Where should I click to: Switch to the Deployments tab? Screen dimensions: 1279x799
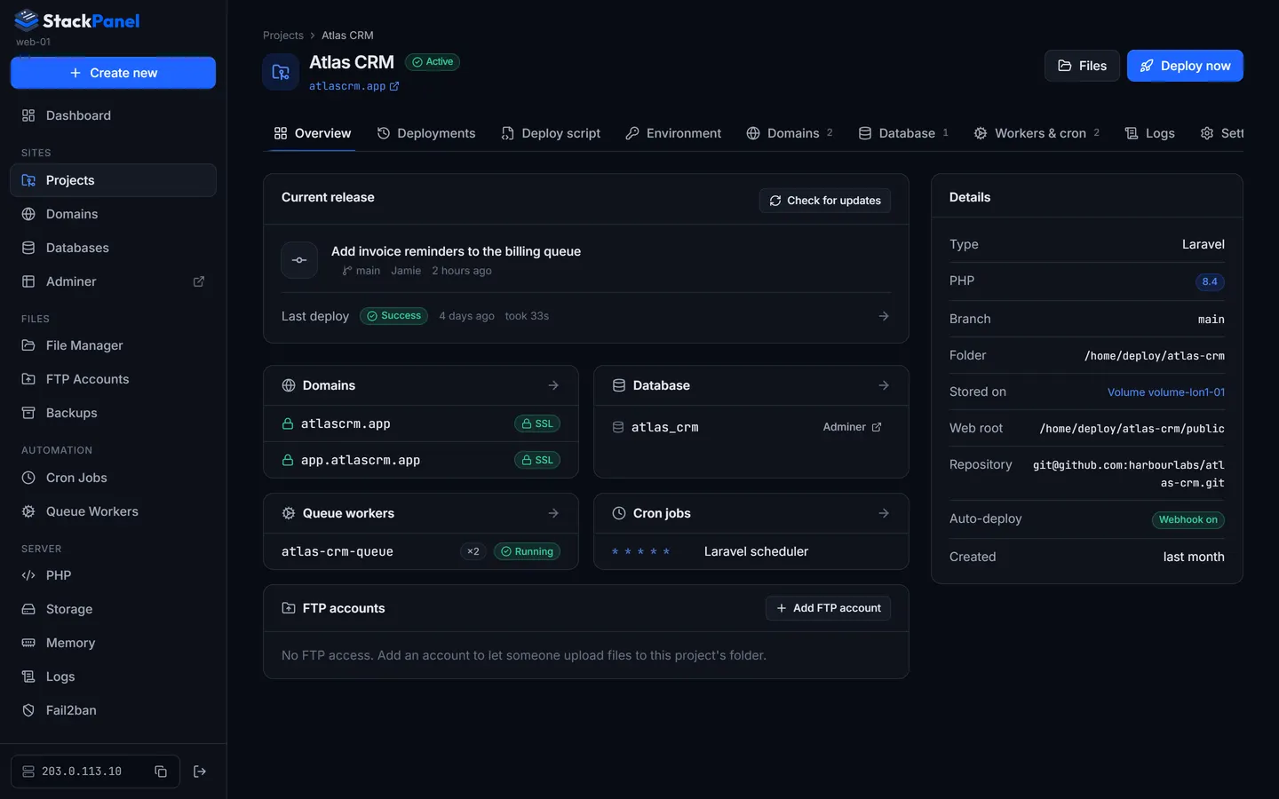(x=426, y=133)
